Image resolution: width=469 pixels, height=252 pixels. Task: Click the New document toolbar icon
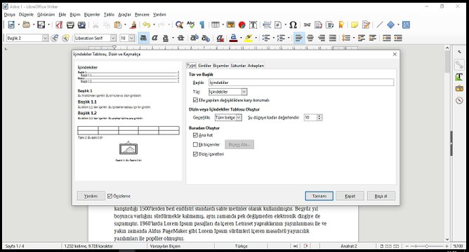[11, 24]
